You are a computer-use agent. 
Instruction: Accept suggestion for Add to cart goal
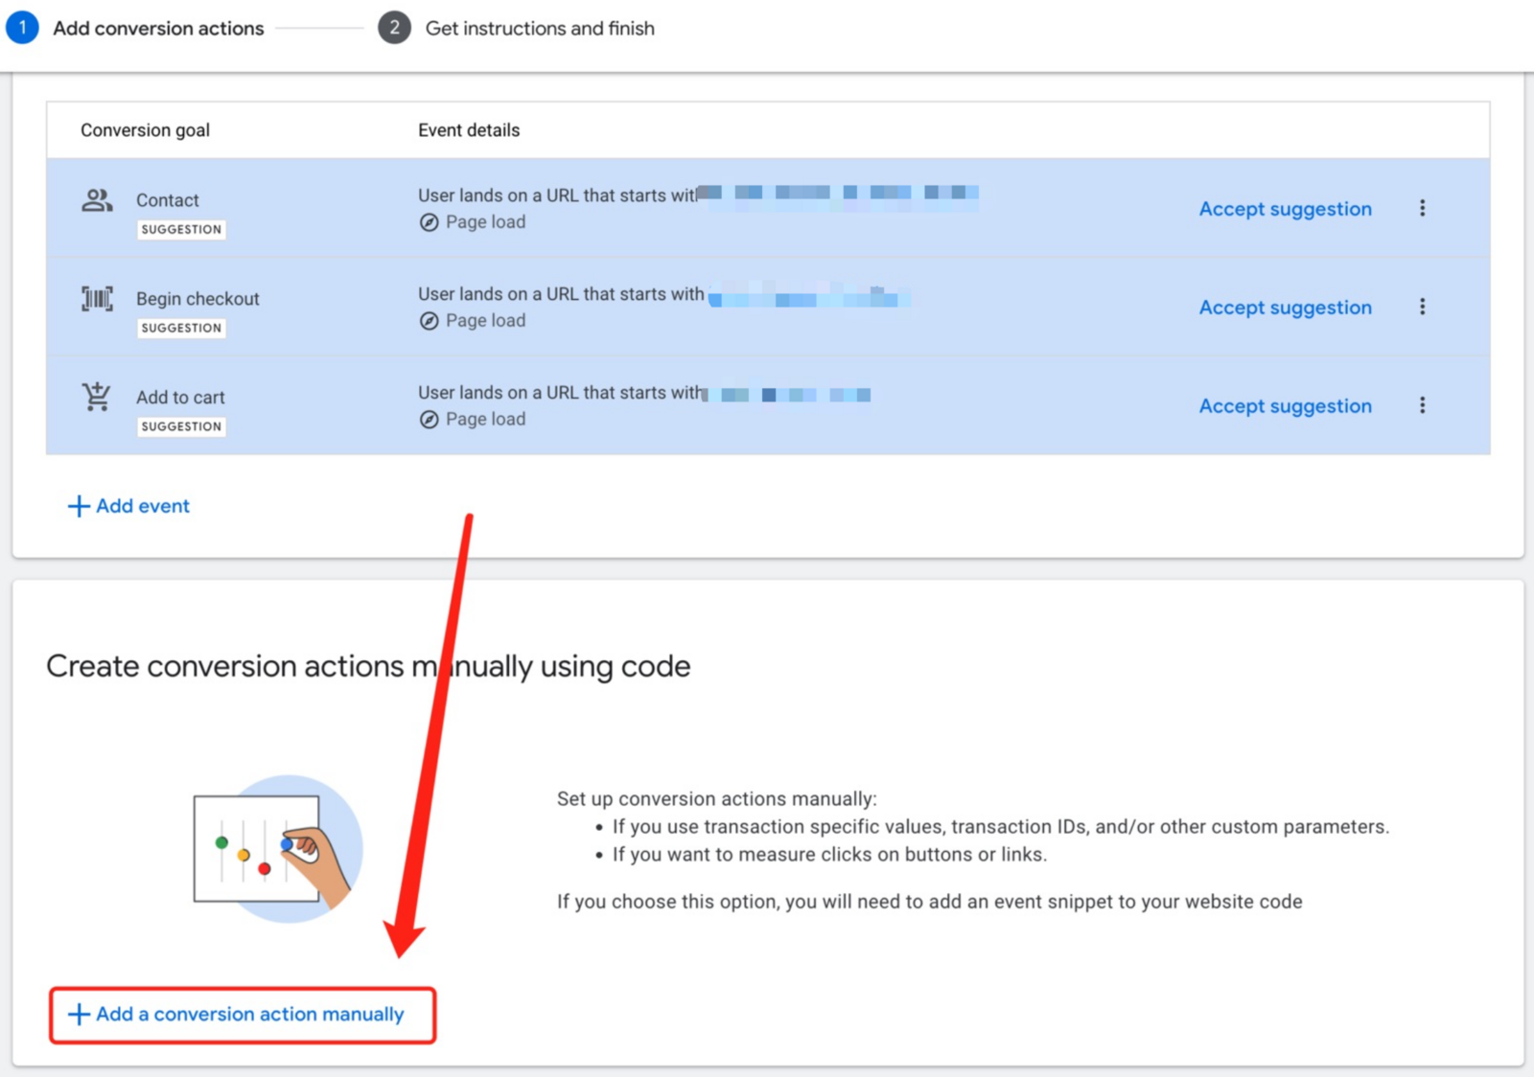pos(1285,406)
